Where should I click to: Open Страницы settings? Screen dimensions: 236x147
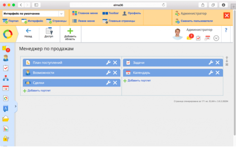click(x=56, y=21)
